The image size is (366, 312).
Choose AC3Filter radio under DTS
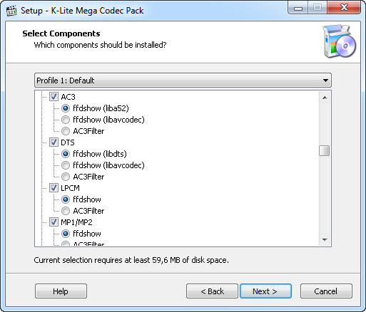[x=66, y=177]
